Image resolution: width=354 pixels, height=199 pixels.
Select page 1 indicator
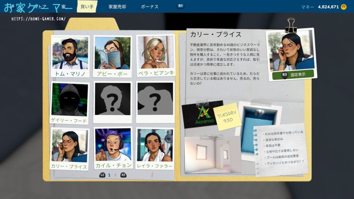pos(109,175)
